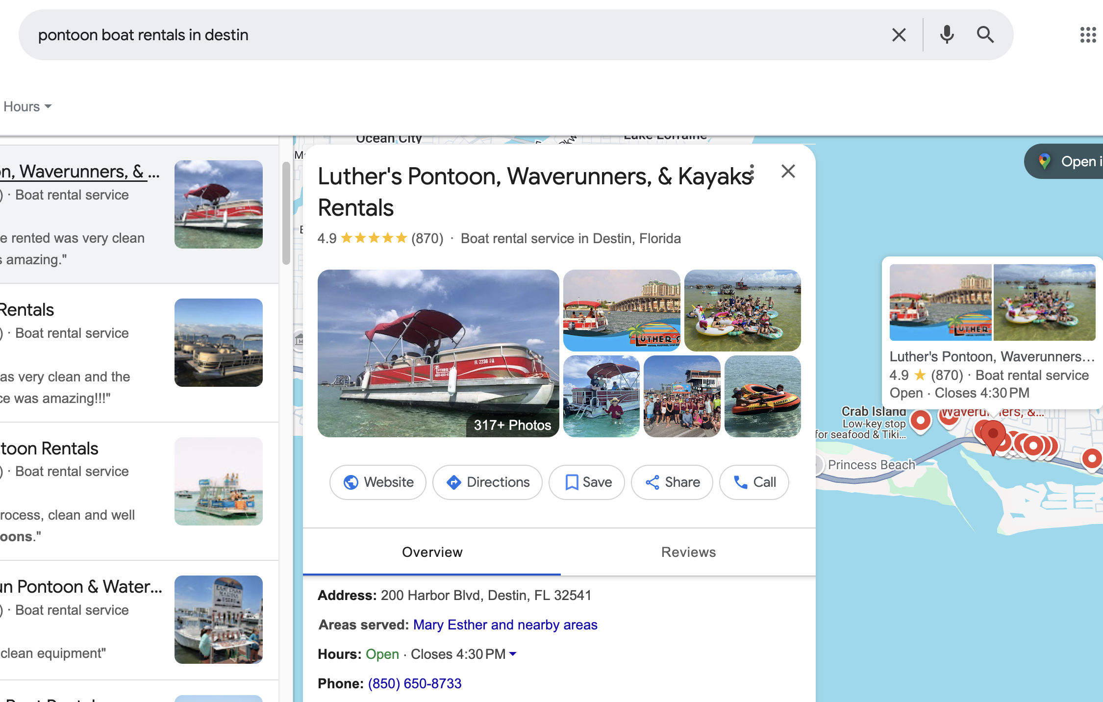The image size is (1103, 702).
Task: Switch to the Overview tab
Action: pos(432,552)
